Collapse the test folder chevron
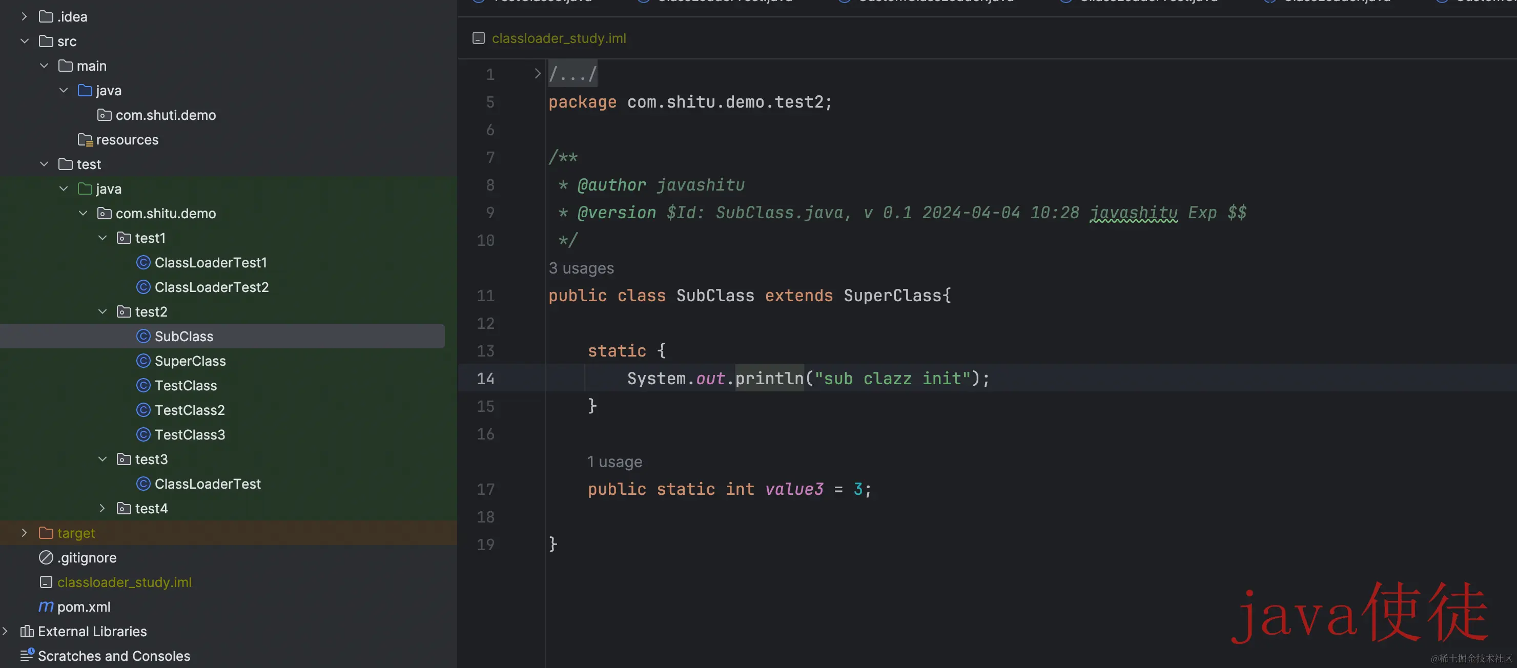Image resolution: width=1517 pixels, height=668 pixels. 44,164
